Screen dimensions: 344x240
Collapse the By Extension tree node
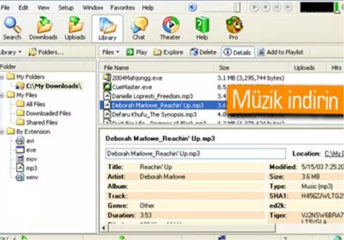click(2, 132)
